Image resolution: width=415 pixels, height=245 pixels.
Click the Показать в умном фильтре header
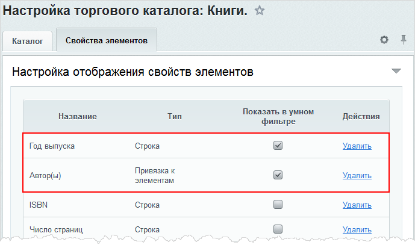278,116
